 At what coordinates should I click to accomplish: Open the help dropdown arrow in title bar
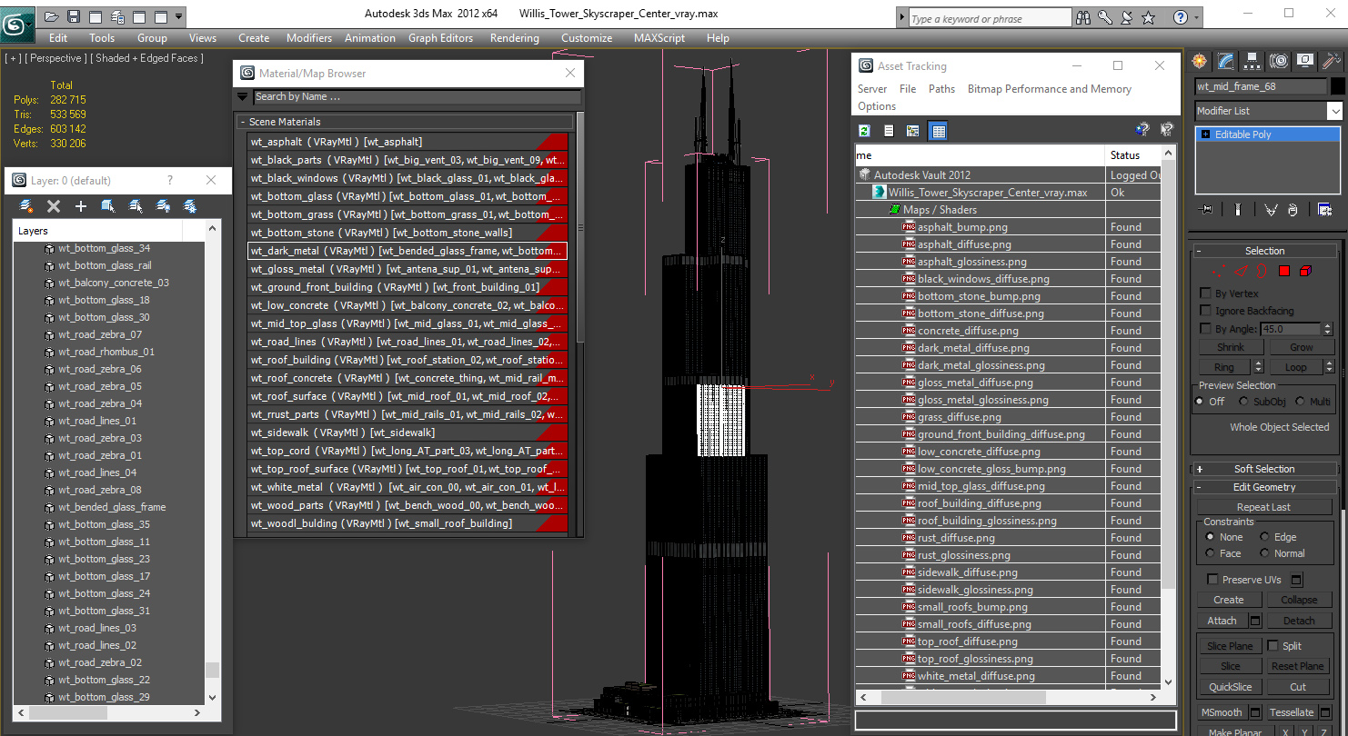coord(1197,17)
